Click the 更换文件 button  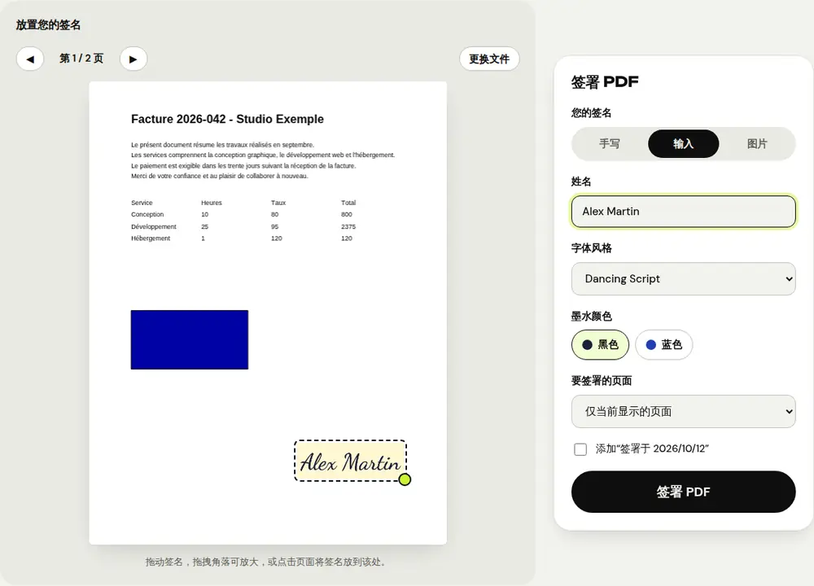click(x=489, y=59)
